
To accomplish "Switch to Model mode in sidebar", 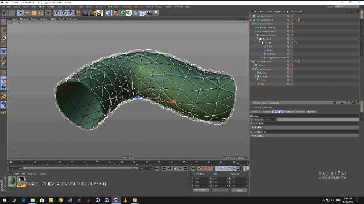I will tap(3, 31).
